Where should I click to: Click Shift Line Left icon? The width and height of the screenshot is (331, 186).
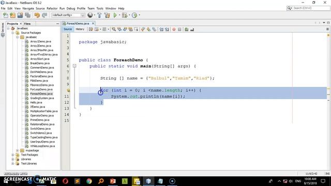coord(161,29)
